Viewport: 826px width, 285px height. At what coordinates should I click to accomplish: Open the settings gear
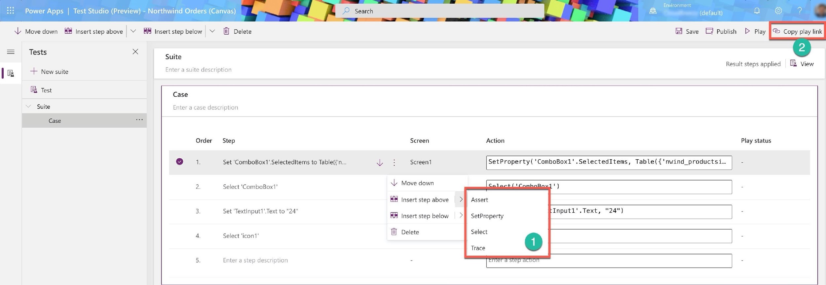point(778,11)
